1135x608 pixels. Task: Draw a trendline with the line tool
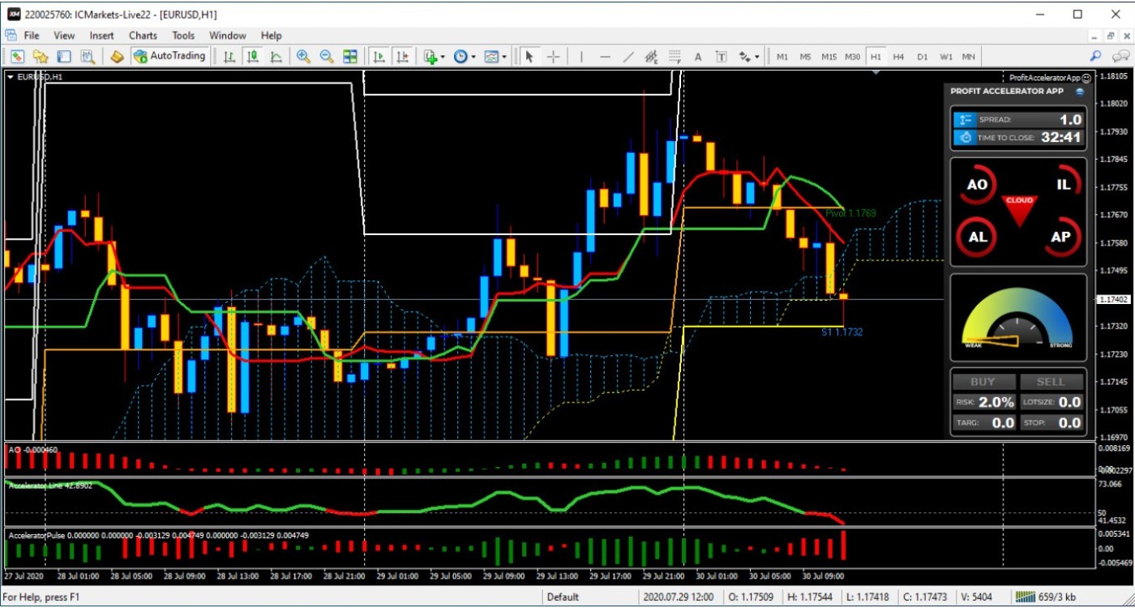click(628, 57)
